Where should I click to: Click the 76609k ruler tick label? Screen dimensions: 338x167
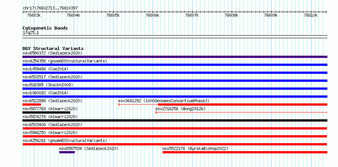pyautogui.click(x=271, y=15)
